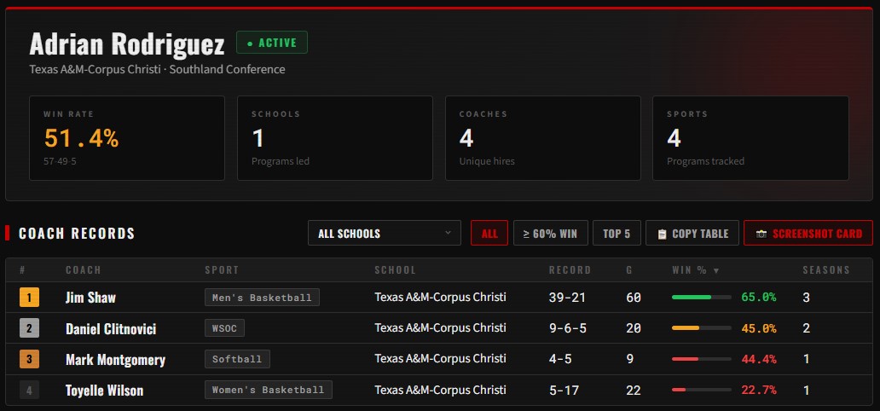Click the WSOC sport tag

pyautogui.click(x=224, y=328)
